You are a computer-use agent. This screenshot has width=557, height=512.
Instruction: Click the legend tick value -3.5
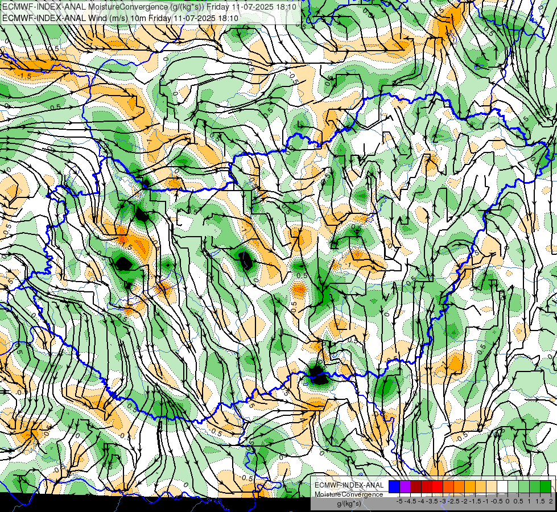(432, 501)
